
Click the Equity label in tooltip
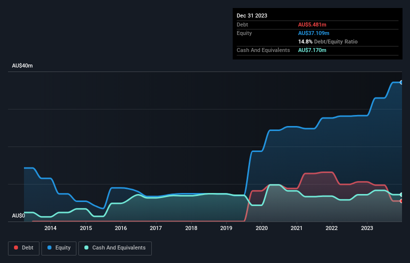[244, 33]
